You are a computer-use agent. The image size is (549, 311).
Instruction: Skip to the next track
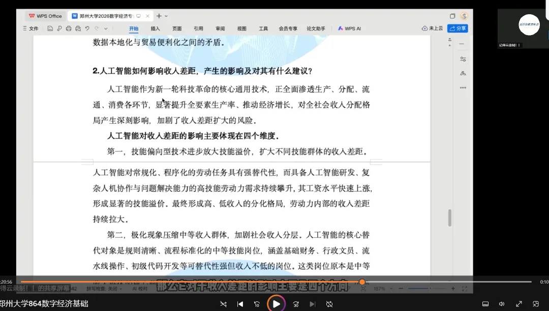313,304
